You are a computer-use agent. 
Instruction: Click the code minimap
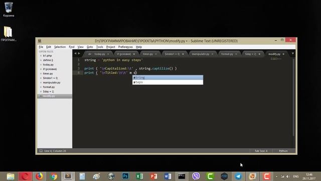click(276, 59)
